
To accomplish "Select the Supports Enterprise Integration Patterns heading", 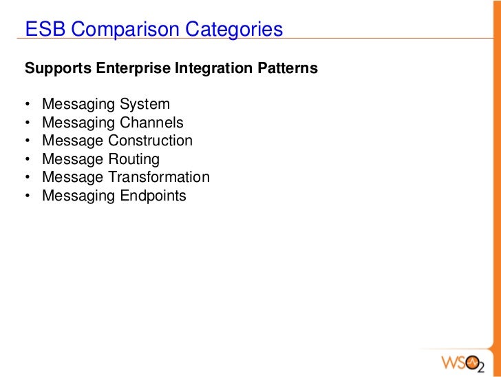I will coord(171,68).
